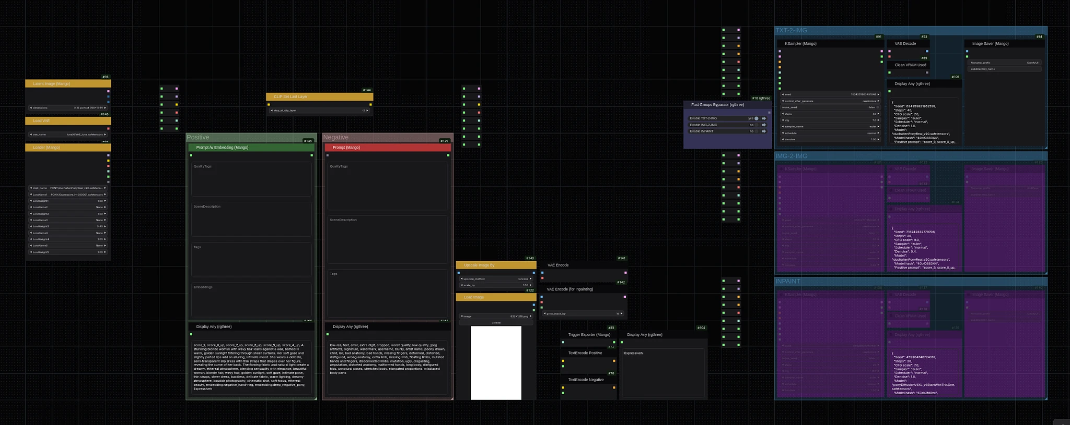Click the go-to arrow for Enable INPAINT
Viewport: 1070px width, 425px height.
764,131
